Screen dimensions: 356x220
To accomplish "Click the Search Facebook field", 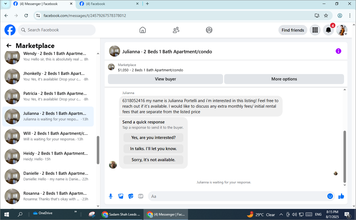I will pos(57,30).
